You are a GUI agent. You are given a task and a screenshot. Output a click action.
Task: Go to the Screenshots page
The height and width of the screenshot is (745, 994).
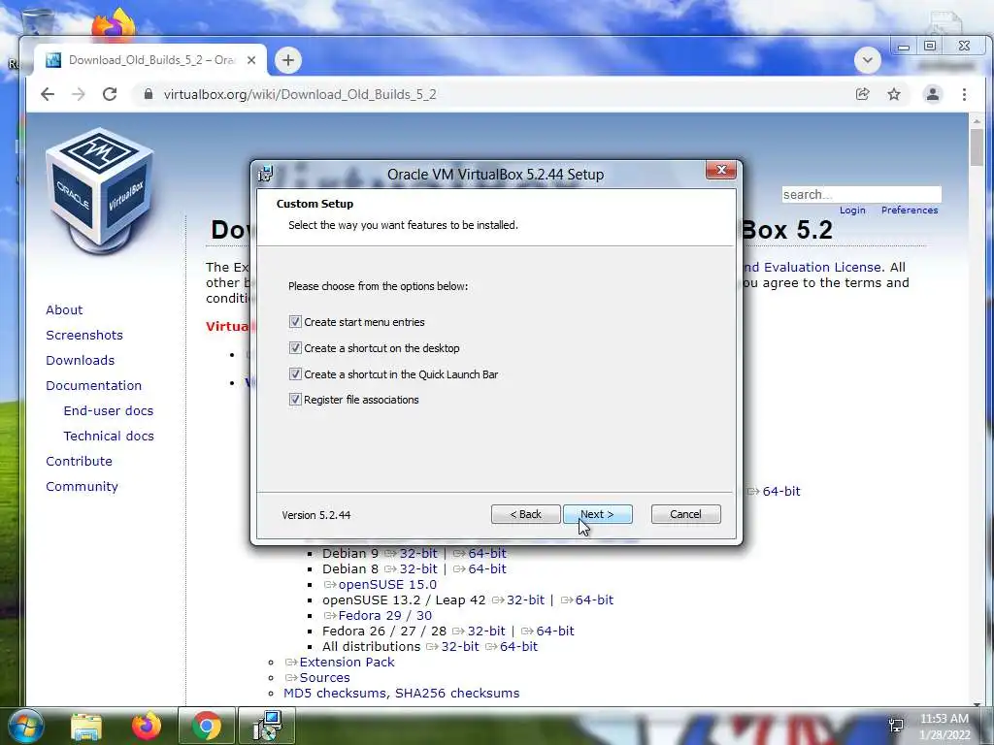[84, 335]
